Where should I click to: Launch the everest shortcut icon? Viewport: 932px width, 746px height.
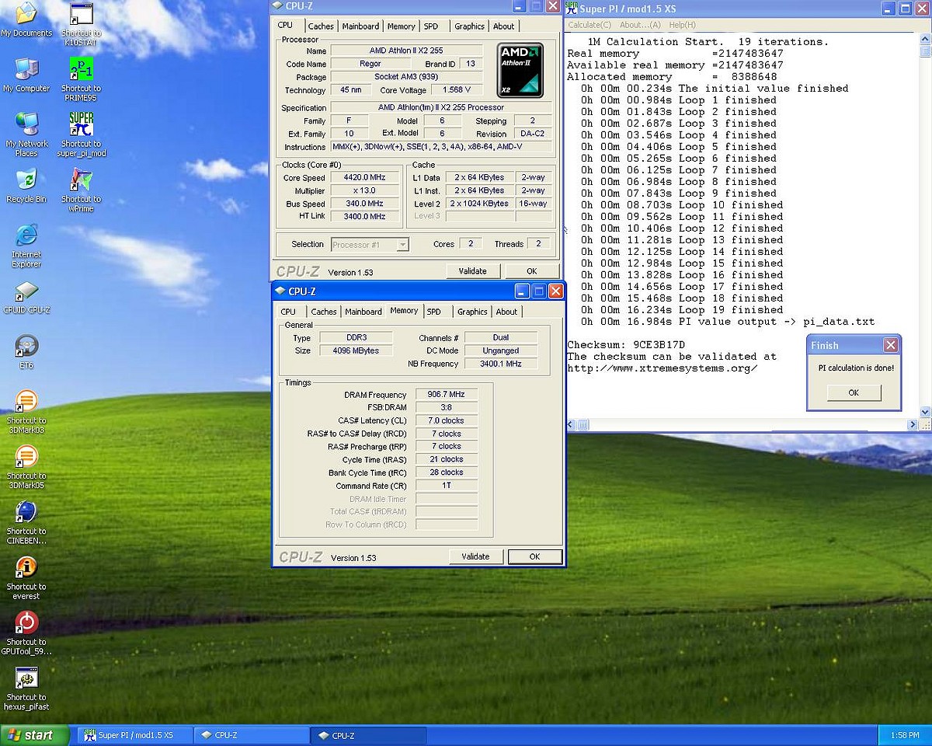26,567
